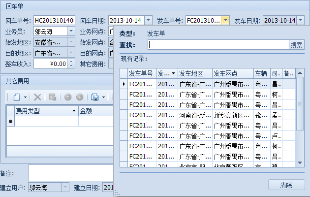Expand the 发车单号 combo box dropdown
The width and height of the screenshot is (310, 197).
pyautogui.click(x=225, y=20)
